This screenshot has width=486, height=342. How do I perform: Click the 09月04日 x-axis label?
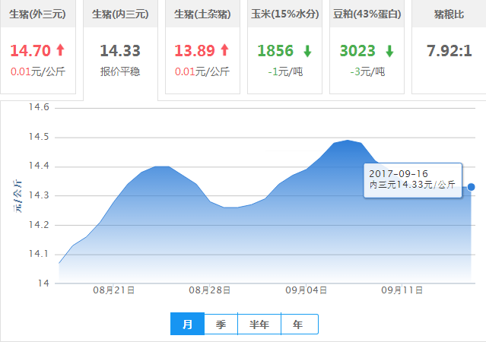307,290
